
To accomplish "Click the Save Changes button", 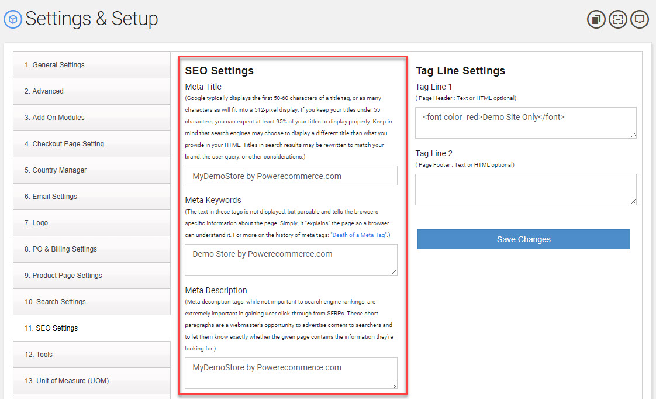I will (x=523, y=239).
